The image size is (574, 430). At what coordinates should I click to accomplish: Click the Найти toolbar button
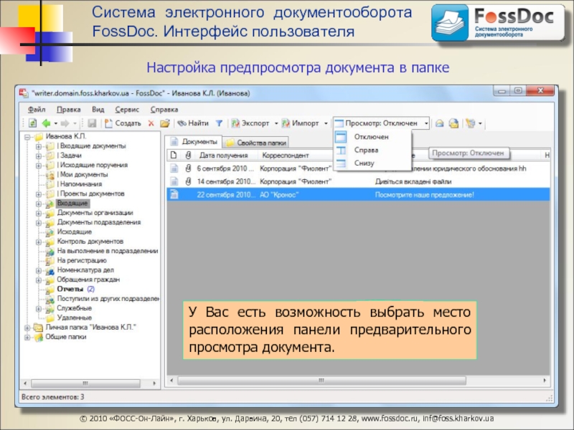[x=193, y=123]
